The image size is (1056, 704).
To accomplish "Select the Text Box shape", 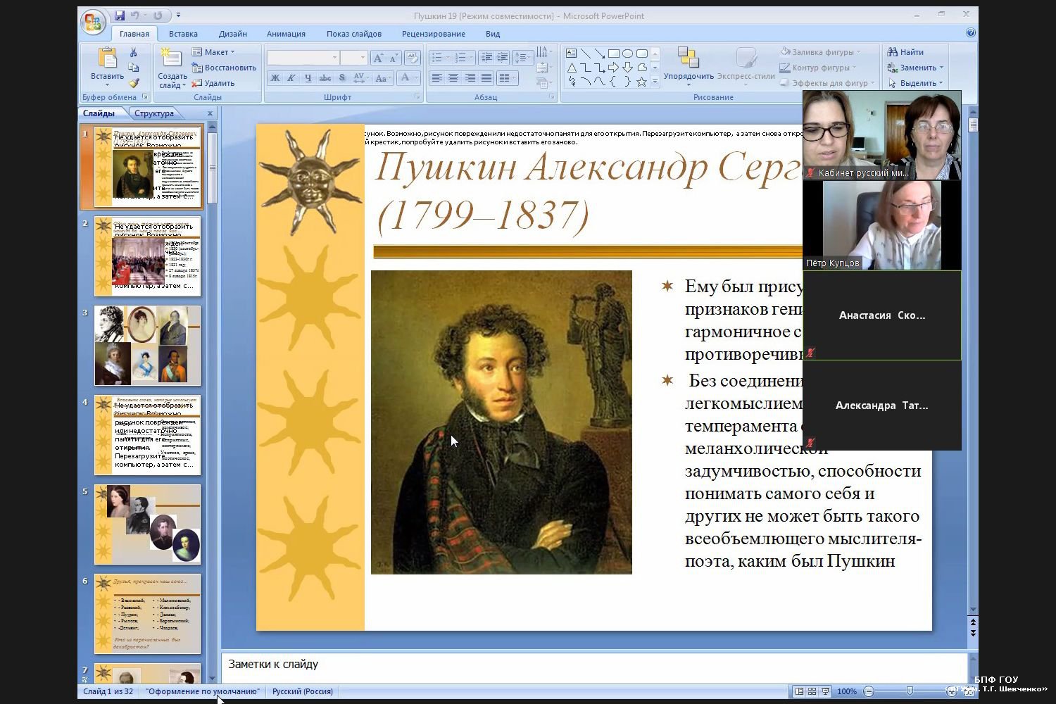I will click(x=572, y=54).
